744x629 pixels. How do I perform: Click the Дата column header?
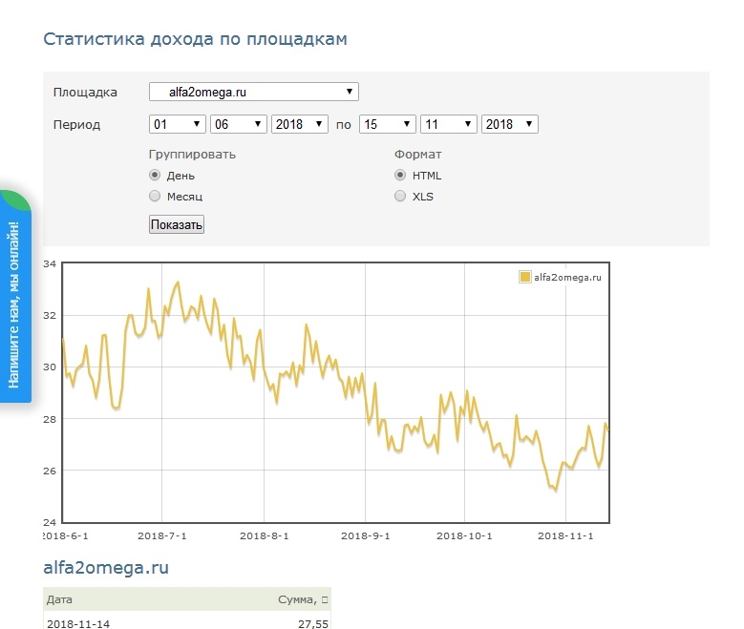59,599
